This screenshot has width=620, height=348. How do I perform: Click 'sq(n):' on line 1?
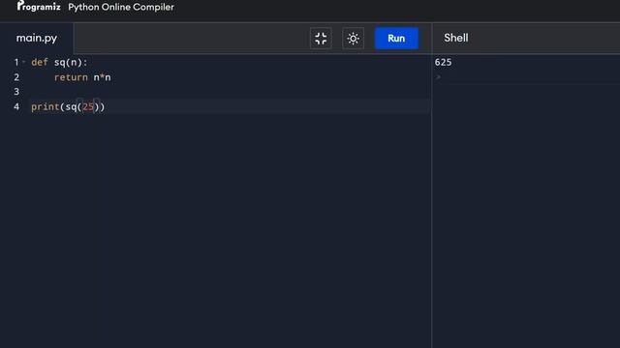tap(71, 62)
